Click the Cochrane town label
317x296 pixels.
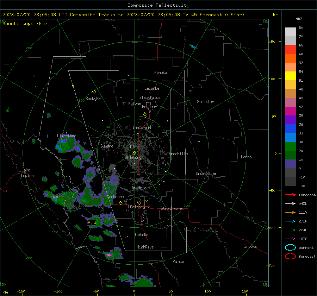click(x=115, y=197)
